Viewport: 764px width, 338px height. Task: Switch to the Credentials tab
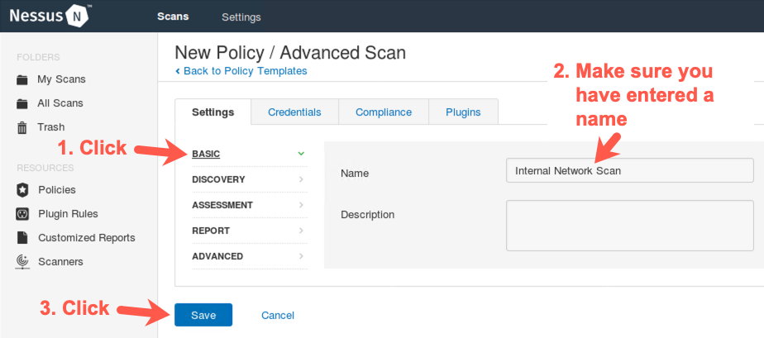click(x=294, y=112)
